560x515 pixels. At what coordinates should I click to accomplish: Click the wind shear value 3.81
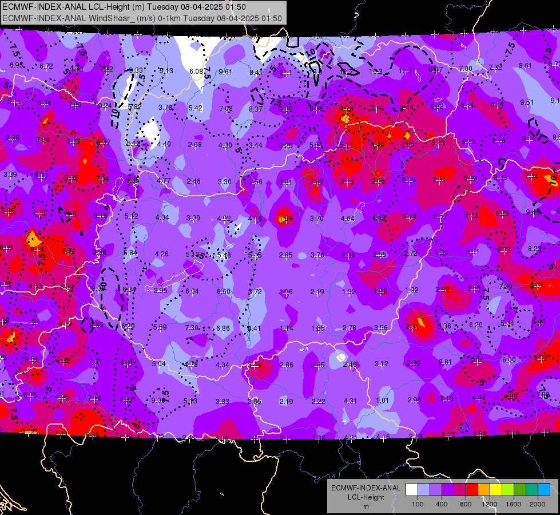[x=285, y=183]
